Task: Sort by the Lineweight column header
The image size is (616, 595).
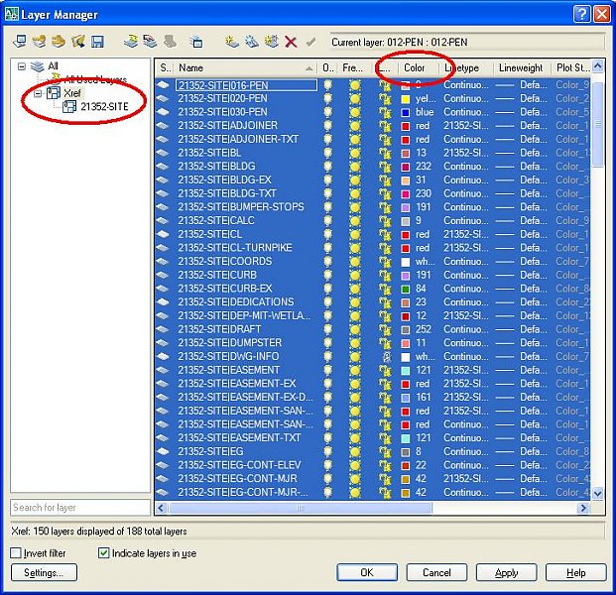Action: pos(522,68)
